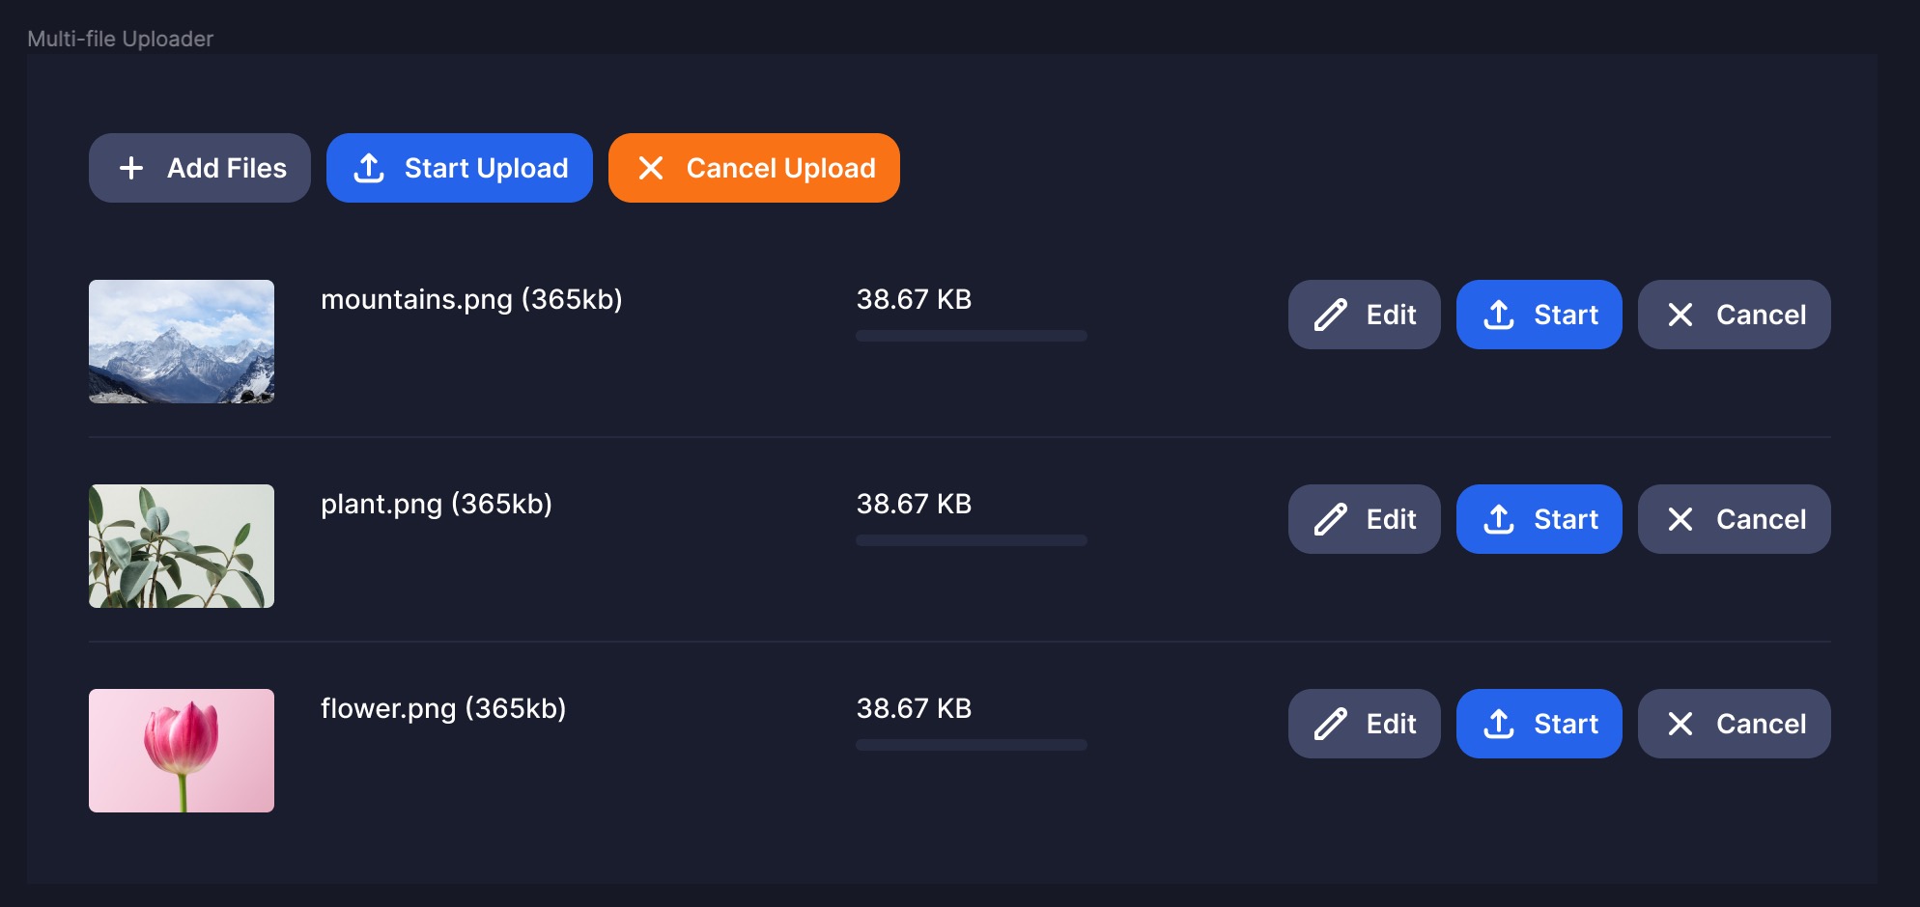Click the X icon on mountains.png Cancel button
1920x907 pixels.
pyautogui.click(x=1680, y=314)
